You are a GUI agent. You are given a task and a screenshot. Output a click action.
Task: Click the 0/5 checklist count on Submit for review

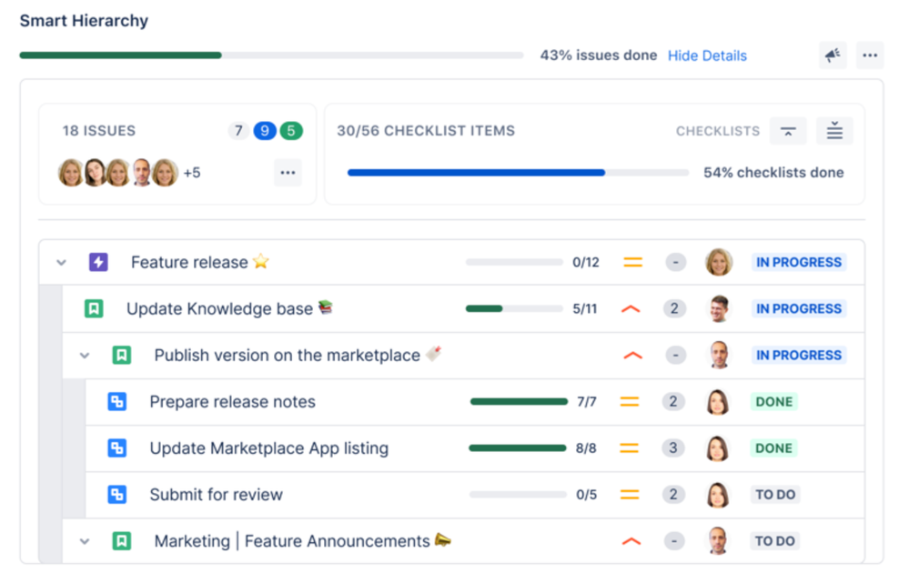pos(586,494)
